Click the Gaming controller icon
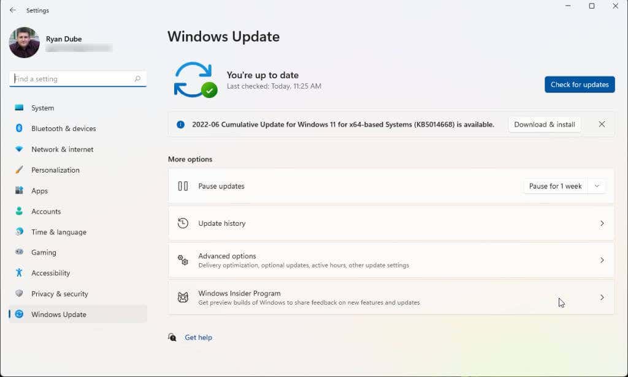Image resolution: width=628 pixels, height=377 pixels. (x=19, y=252)
